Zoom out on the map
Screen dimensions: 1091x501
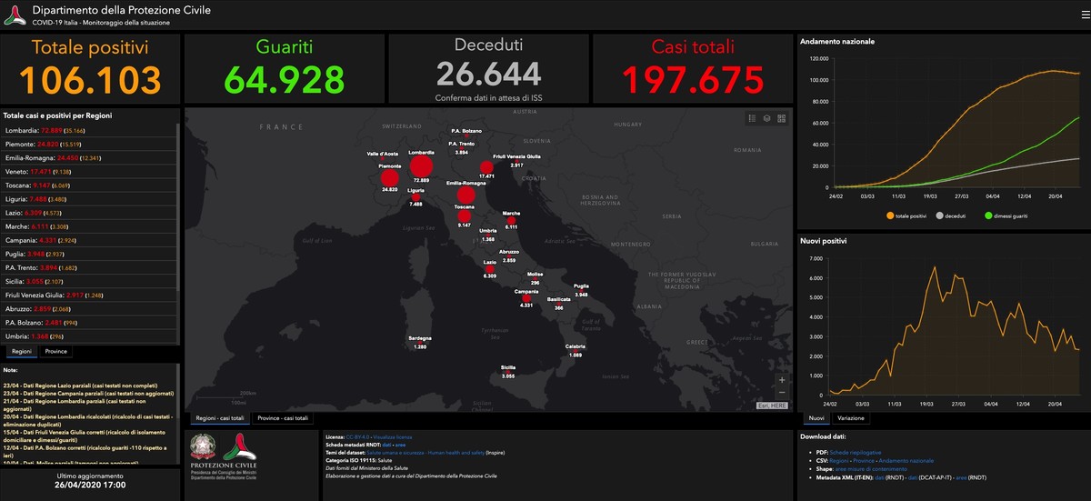pos(782,393)
